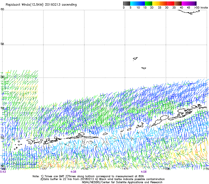Click the '4:08' time label right of -171
Screen dimensions: 209x184
[x=143, y=172]
